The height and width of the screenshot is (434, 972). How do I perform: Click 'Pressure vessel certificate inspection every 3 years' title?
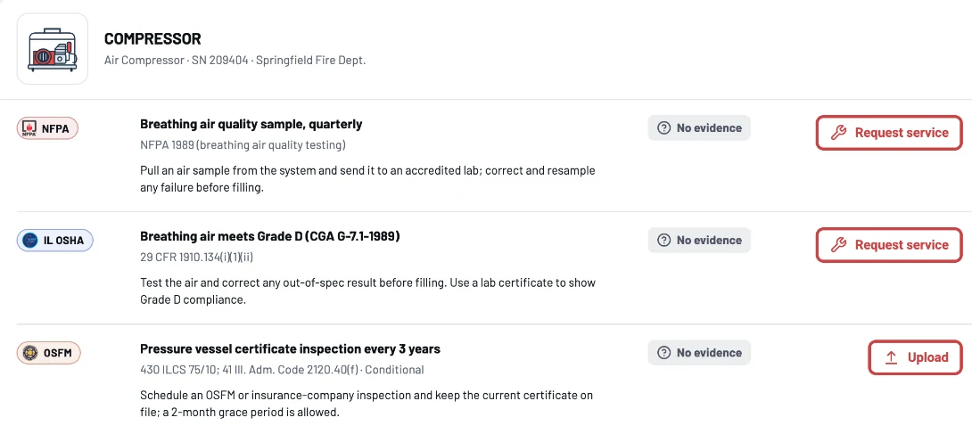(x=290, y=348)
